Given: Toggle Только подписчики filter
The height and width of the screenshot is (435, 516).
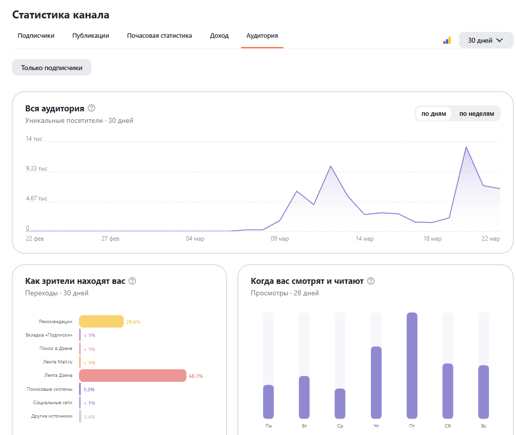Looking at the screenshot, I should (x=52, y=68).
